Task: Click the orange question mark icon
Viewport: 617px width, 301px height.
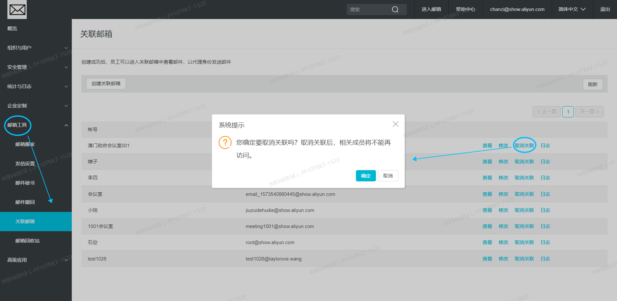Action: [225, 142]
